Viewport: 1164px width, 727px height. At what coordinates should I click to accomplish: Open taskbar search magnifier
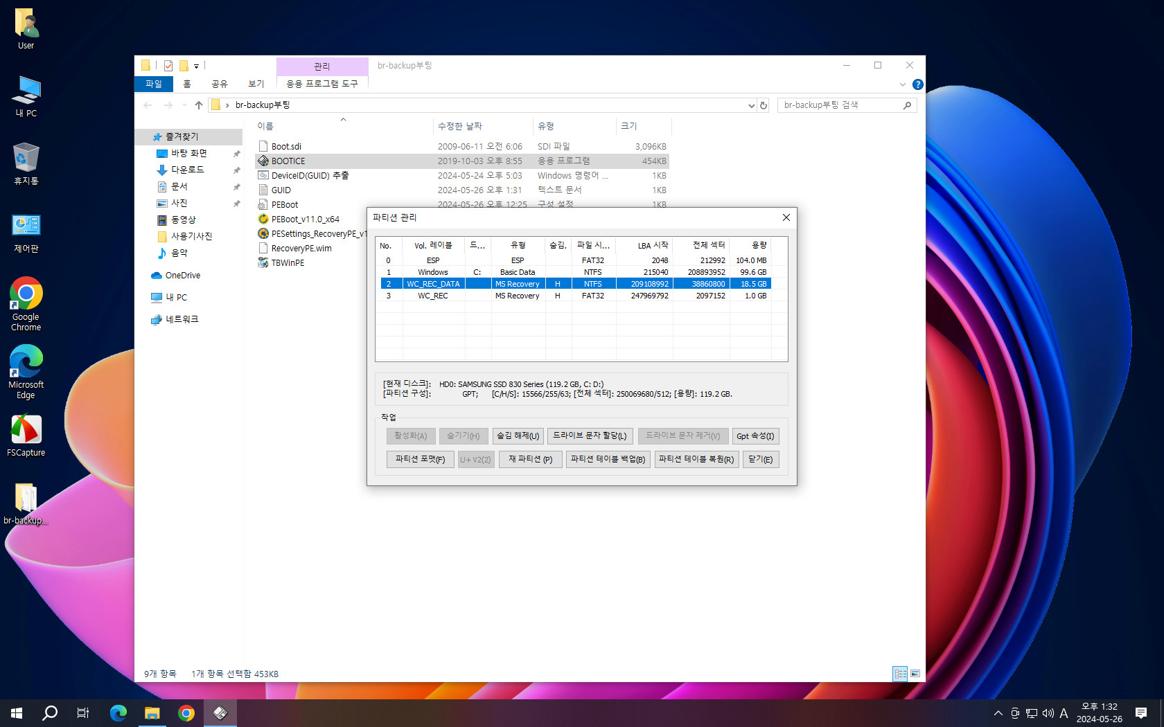[50, 713]
